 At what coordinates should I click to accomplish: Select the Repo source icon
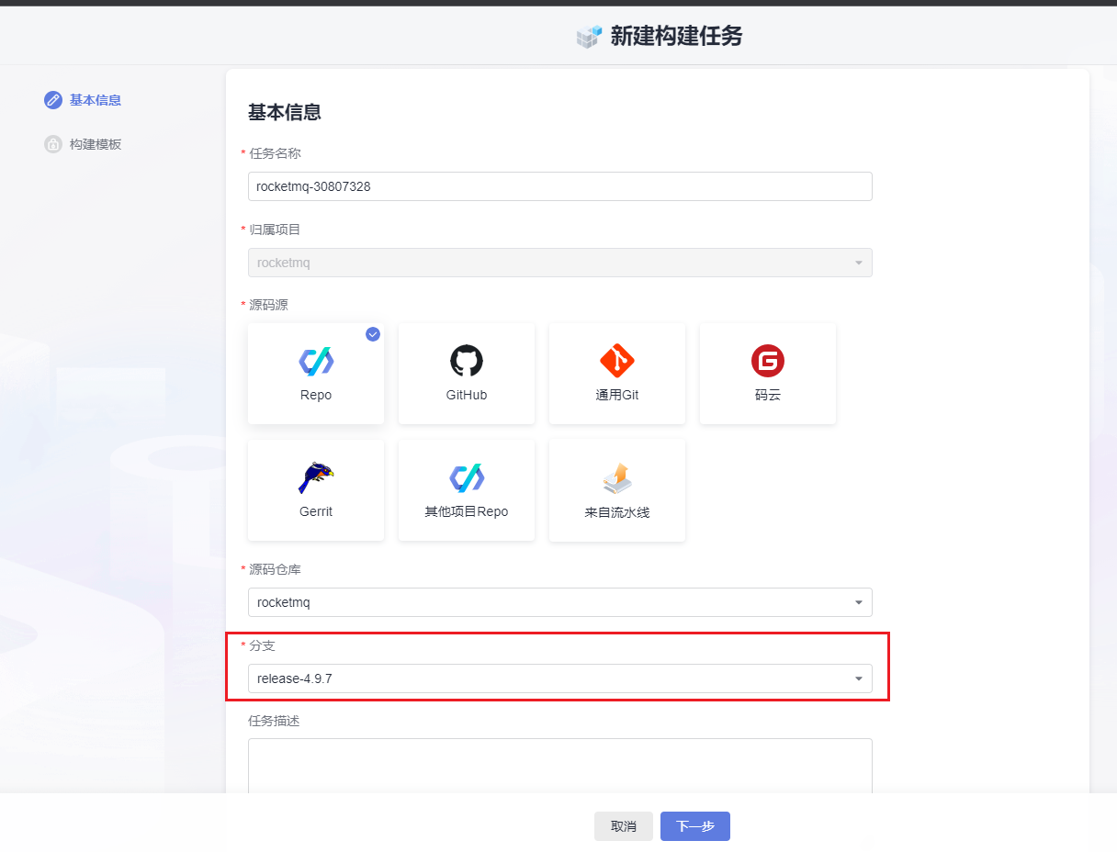[316, 362]
